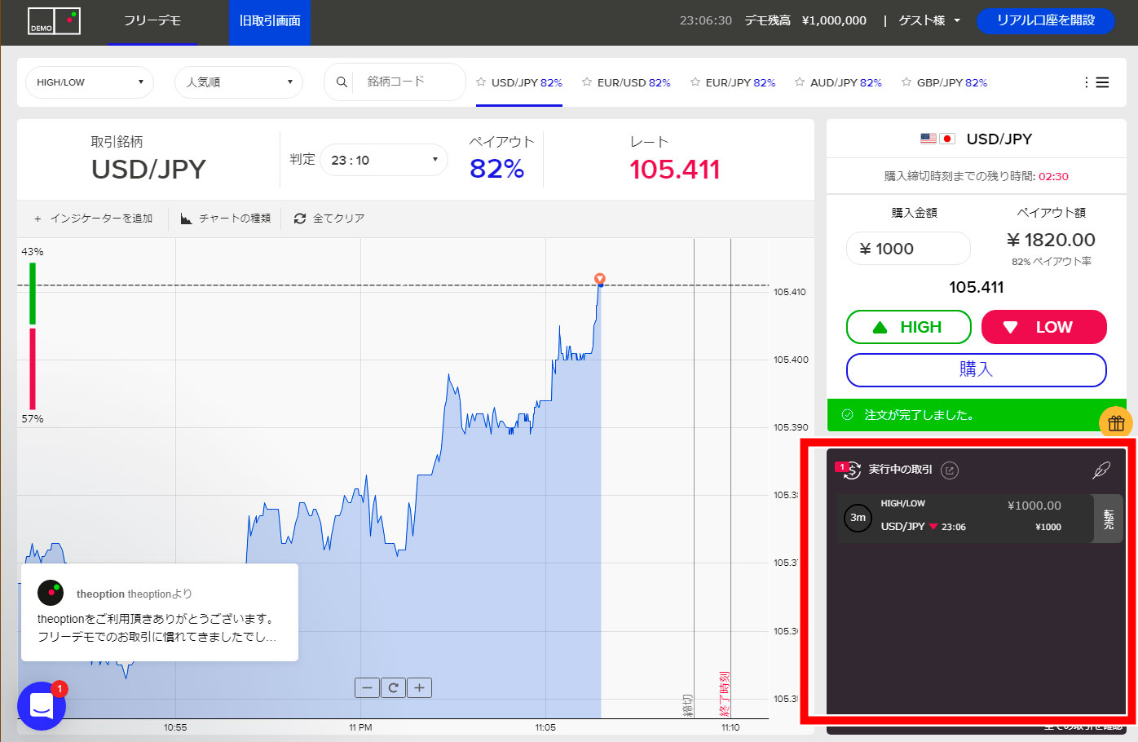Click the 82% payout percentage
Viewport: 1138px width, 742px height.
(x=496, y=169)
